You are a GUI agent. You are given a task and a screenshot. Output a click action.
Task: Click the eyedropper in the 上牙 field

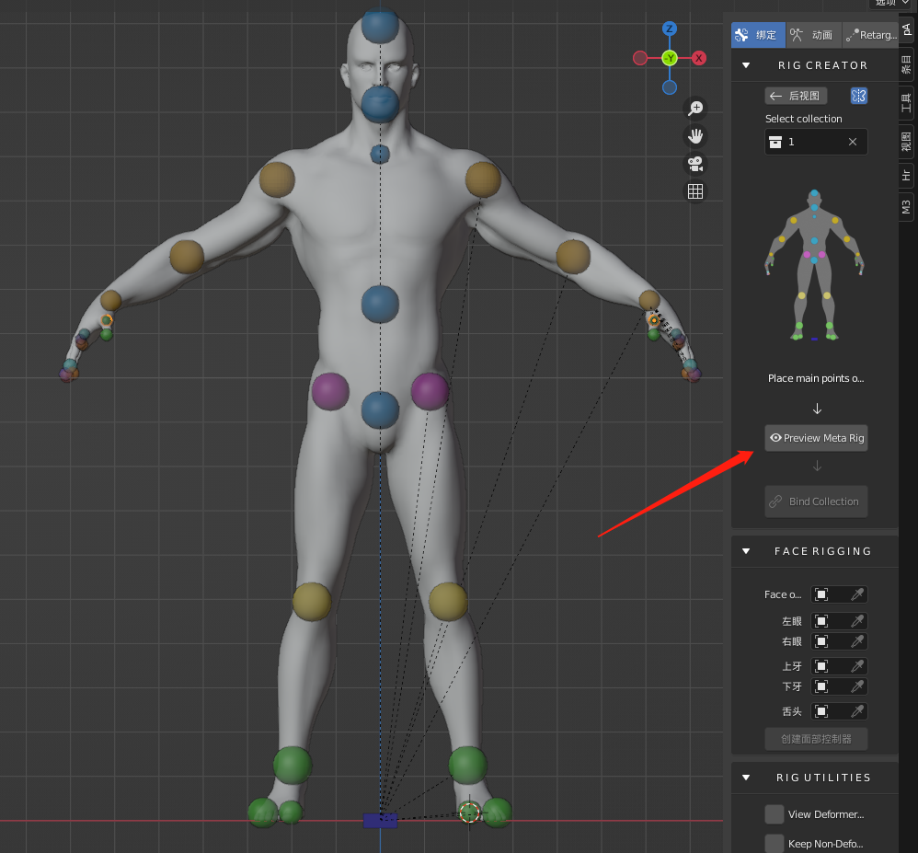click(x=857, y=666)
